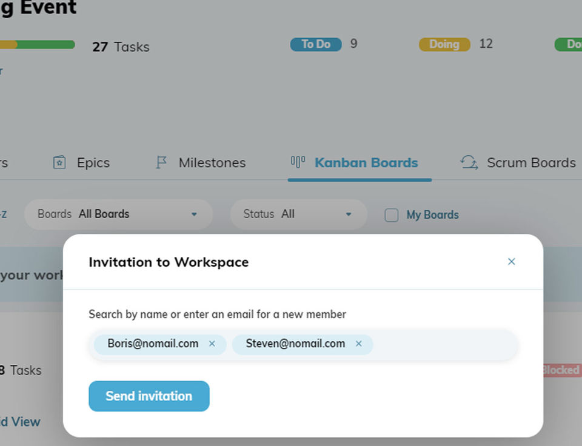This screenshot has width=582, height=446.
Task: Open the Scrum Boards tab
Action: (x=530, y=162)
